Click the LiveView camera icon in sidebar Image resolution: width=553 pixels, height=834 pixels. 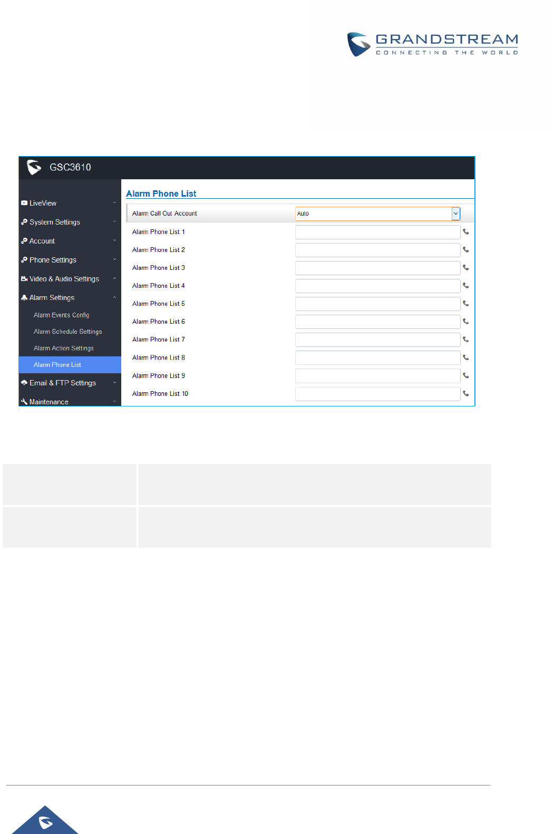24,203
